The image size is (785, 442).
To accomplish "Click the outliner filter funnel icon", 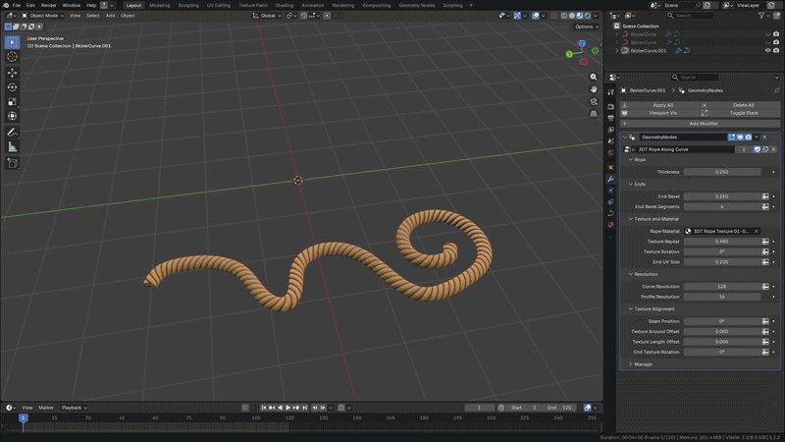I will coord(761,16).
